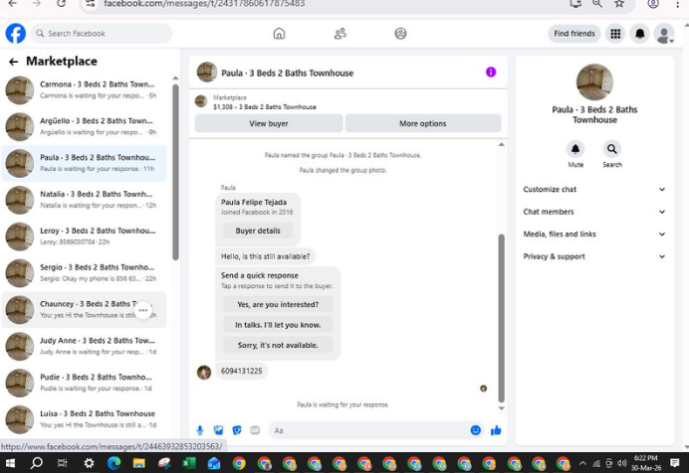Expand the Privacy & support section
This screenshot has height=473, width=689.
tap(594, 256)
